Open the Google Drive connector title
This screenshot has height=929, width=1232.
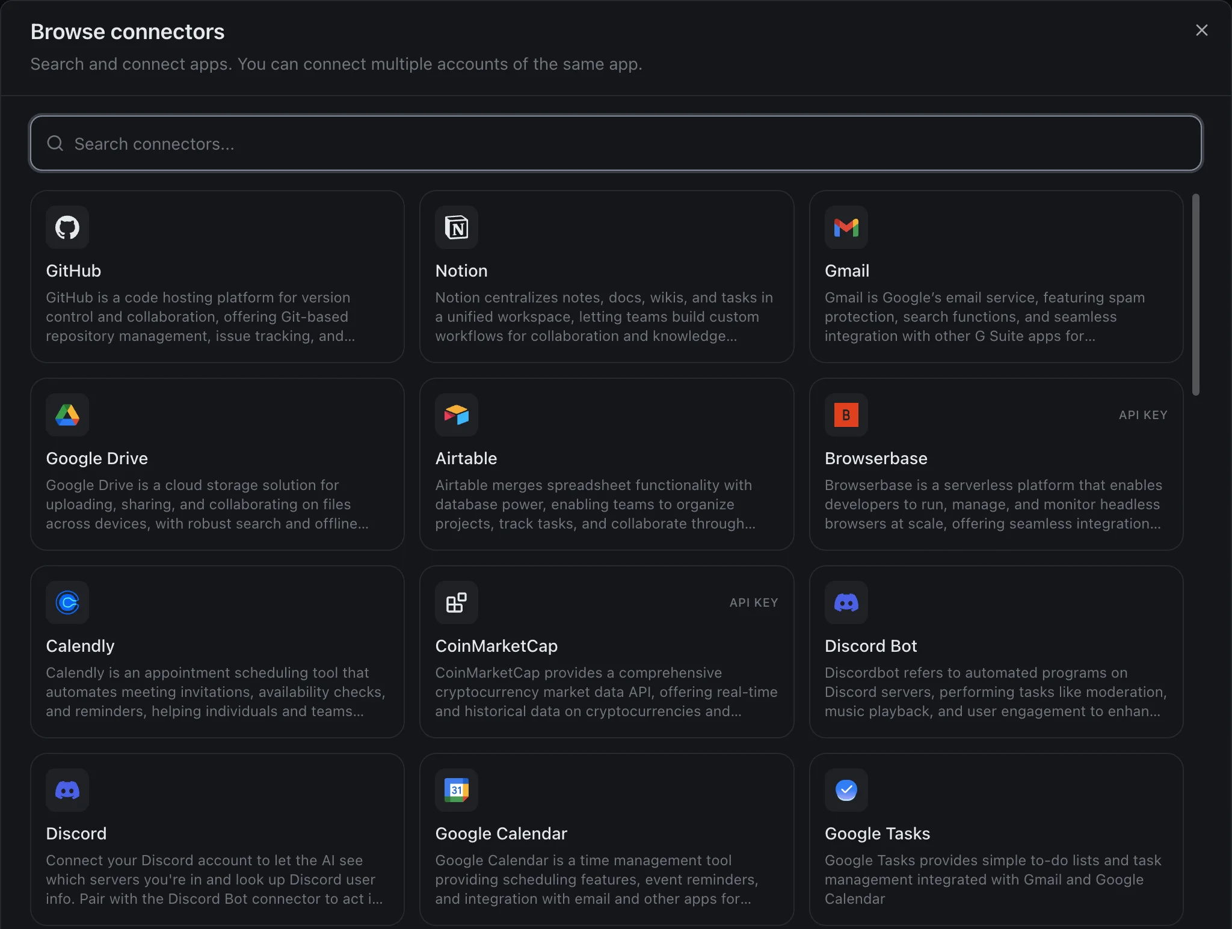[x=97, y=458]
